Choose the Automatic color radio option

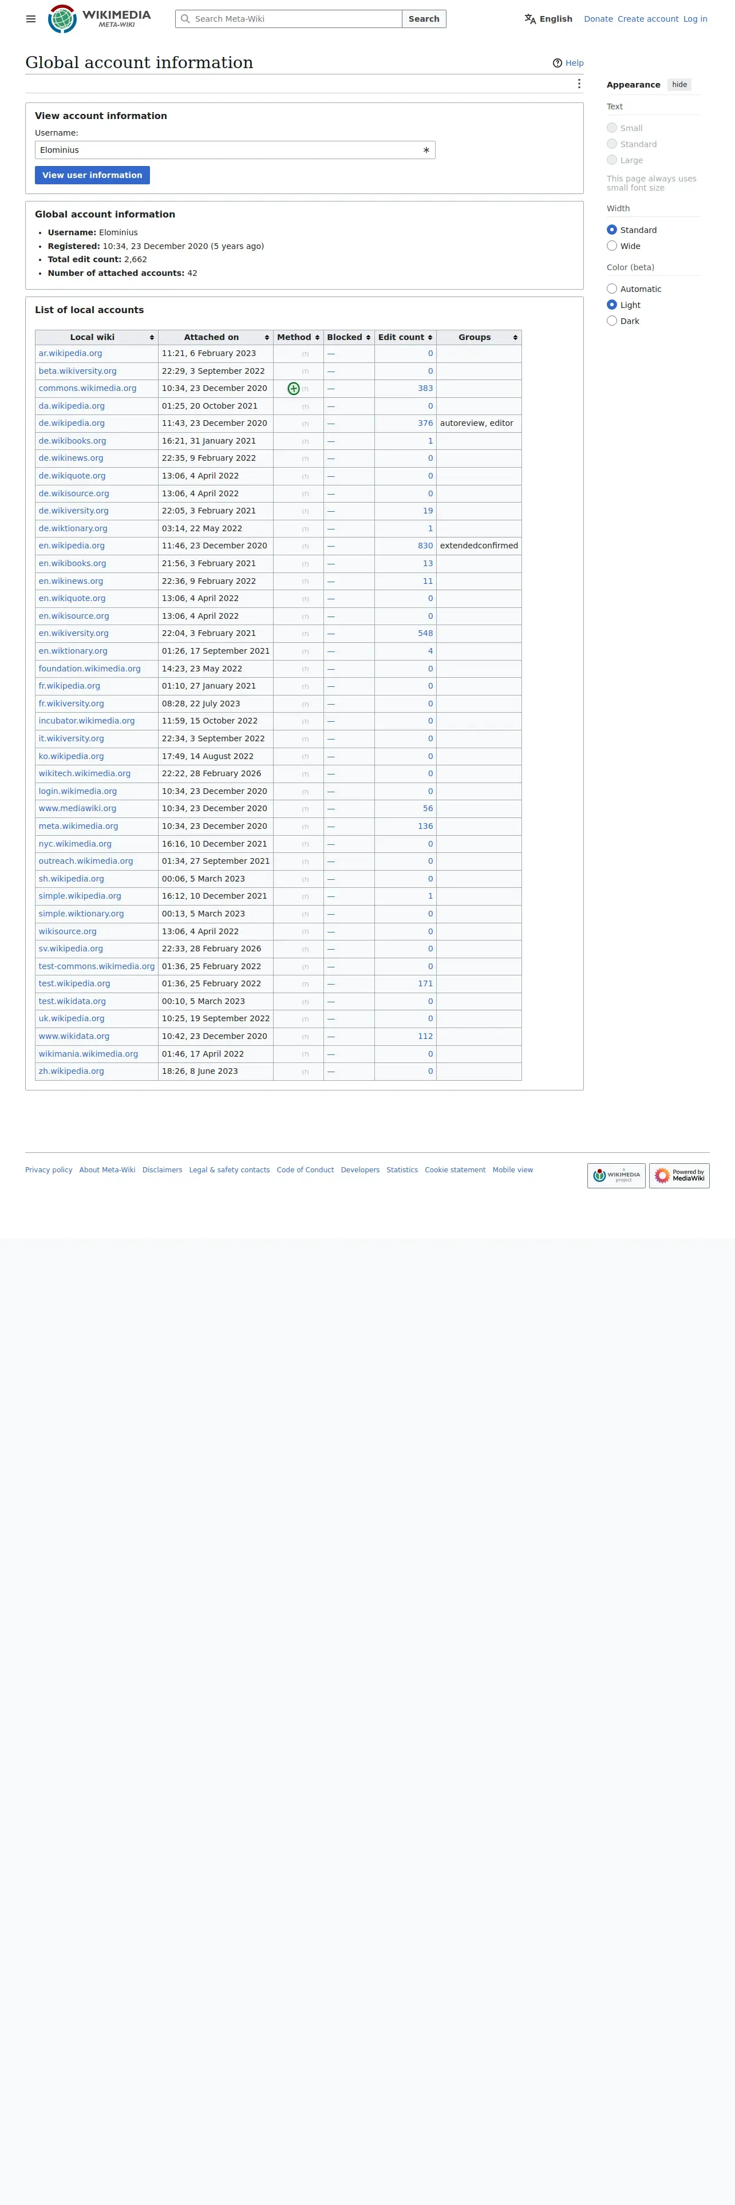pos(612,289)
